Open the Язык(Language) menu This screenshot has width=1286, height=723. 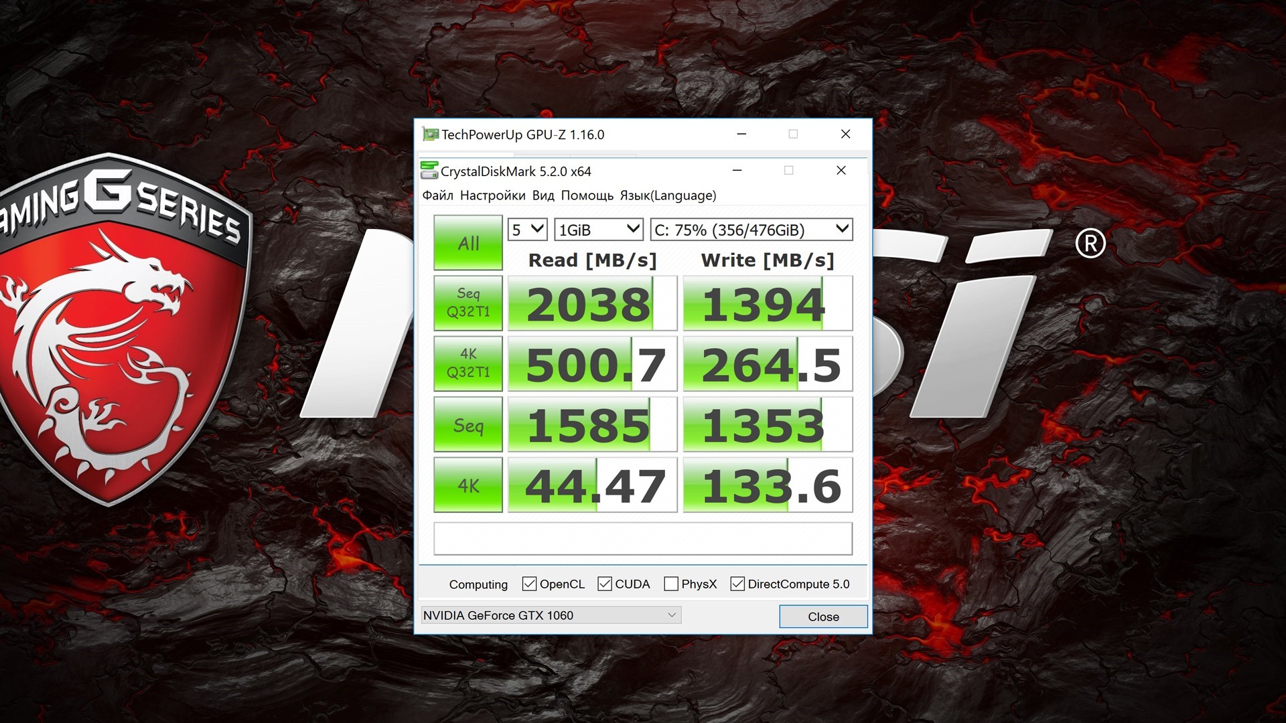coord(668,195)
